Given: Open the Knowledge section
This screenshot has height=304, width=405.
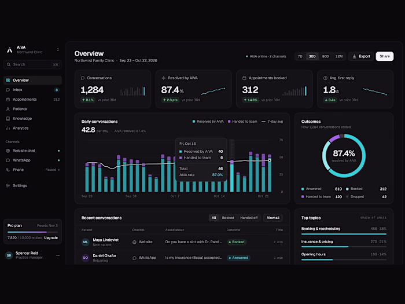Looking at the screenshot, I should [32, 118].
